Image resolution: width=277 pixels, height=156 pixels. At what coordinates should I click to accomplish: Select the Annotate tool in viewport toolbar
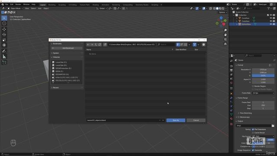click(4, 51)
